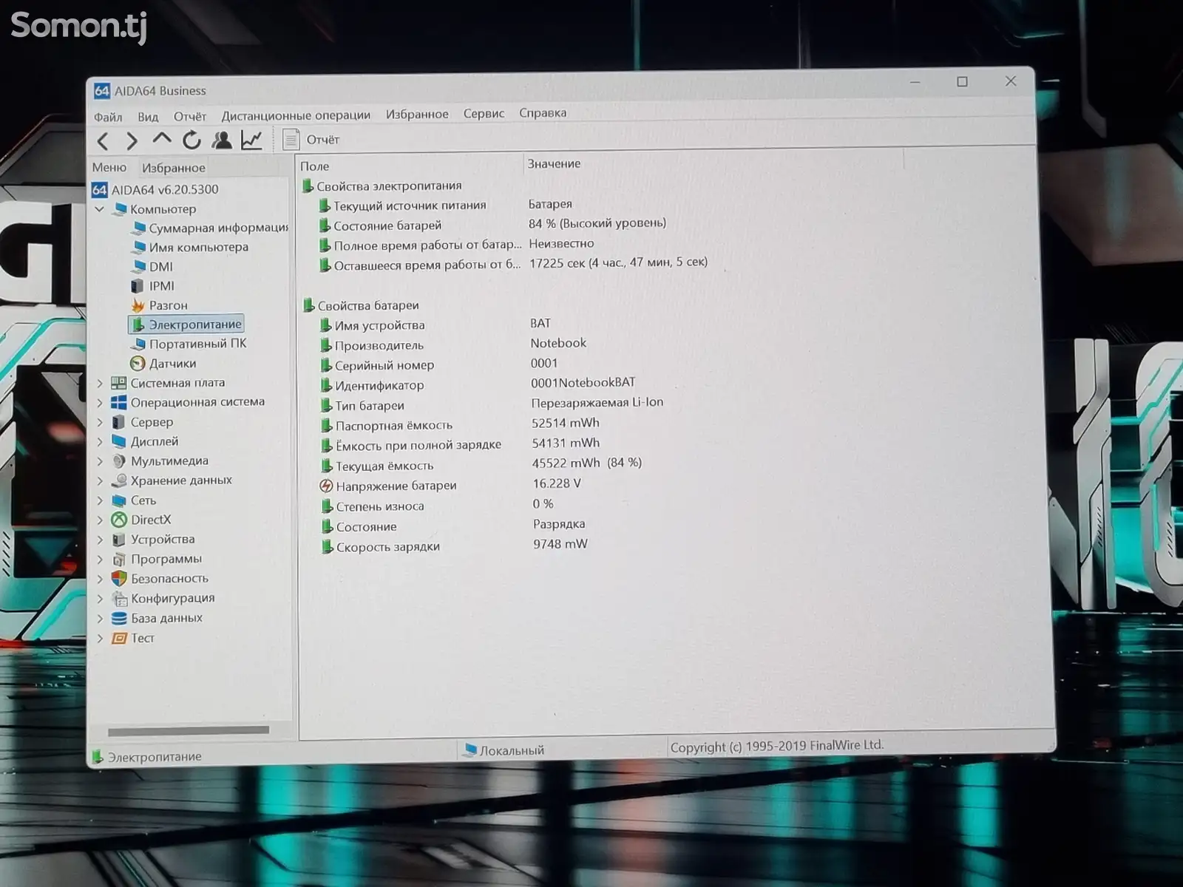Expand the Хранение данных node

[x=101, y=480]
